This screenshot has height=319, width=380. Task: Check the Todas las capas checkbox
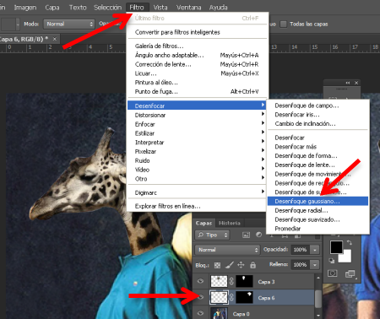tap(284, 24)
